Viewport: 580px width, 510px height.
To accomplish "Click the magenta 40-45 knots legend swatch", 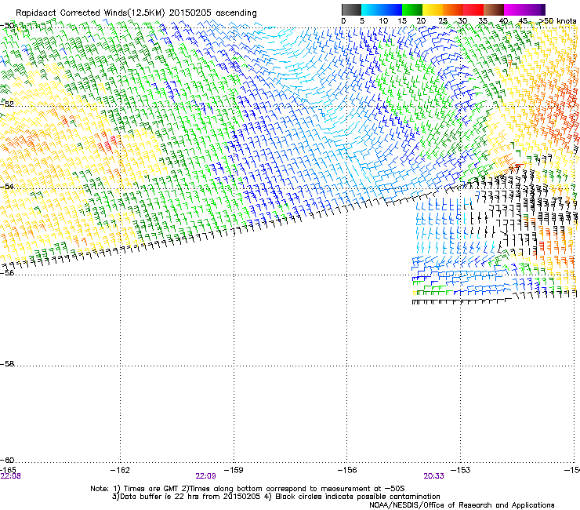I will 514,9.
